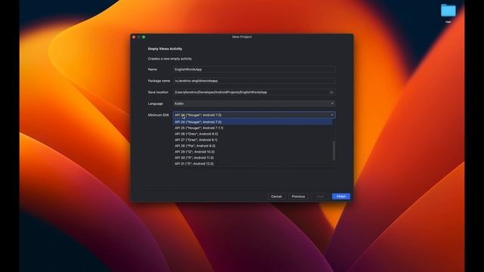
Task: Click the Package name input field
Action: [x=254, y=81]
